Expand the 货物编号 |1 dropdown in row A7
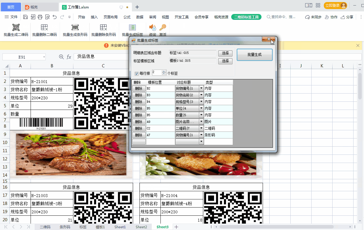Screen dimensions: 364x230 click(201, 135)
